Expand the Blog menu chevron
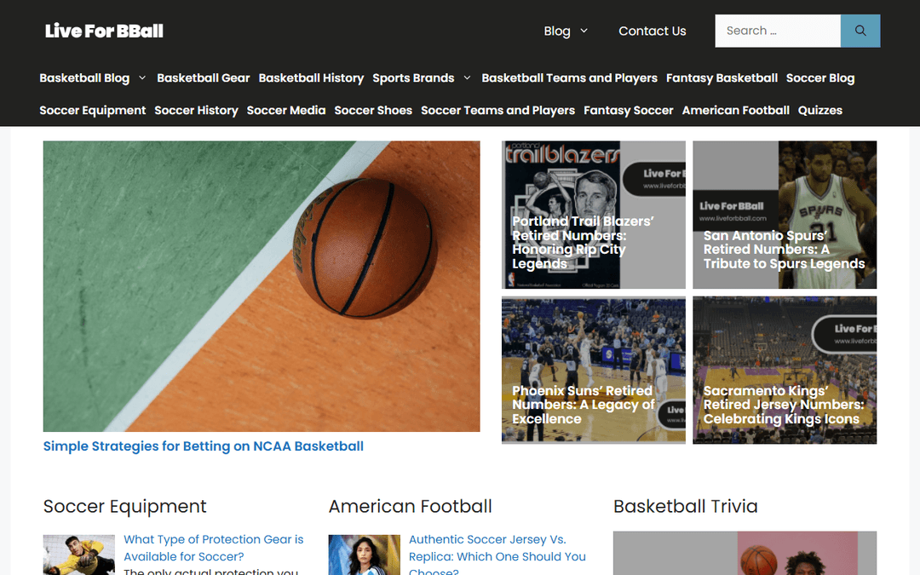 coord(584,31)
